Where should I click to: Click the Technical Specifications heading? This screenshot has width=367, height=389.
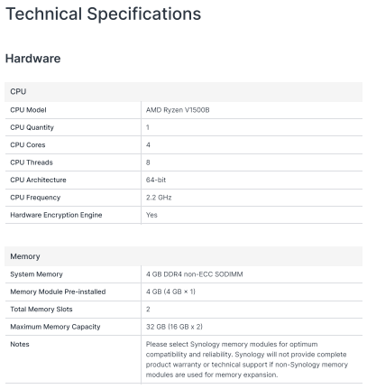pos(103,14)
